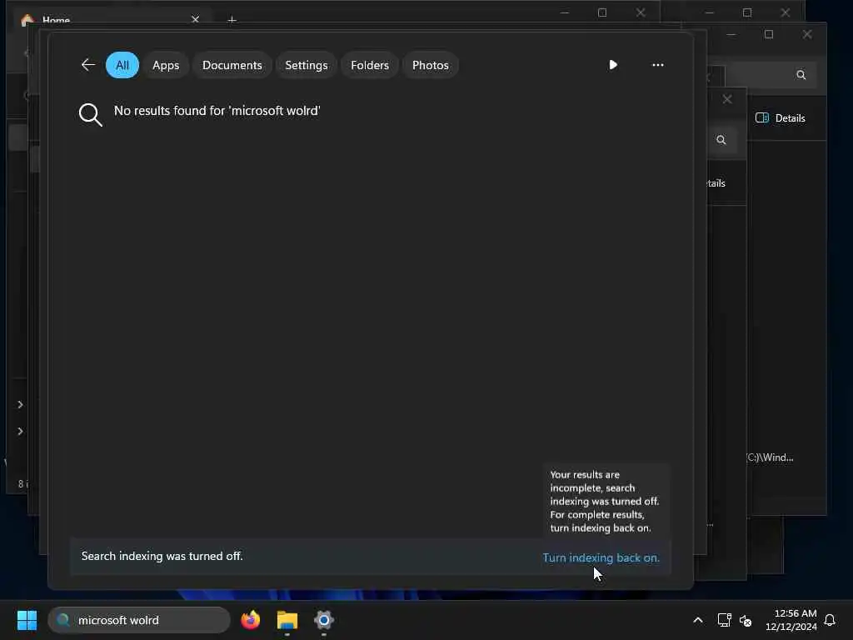Open the search panel three-dot options menu
The image size is (853, 640).
[658, 65]
